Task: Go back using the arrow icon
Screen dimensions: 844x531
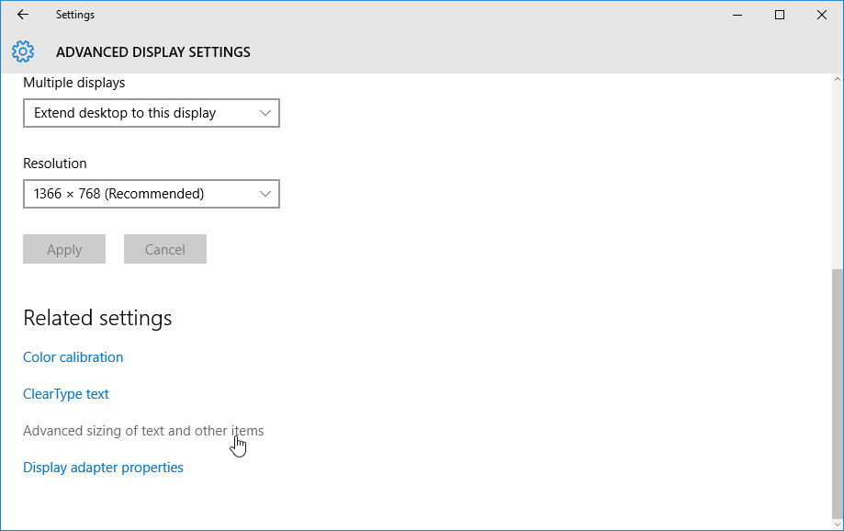Action: pyautogui.click(x=23, y=15)
